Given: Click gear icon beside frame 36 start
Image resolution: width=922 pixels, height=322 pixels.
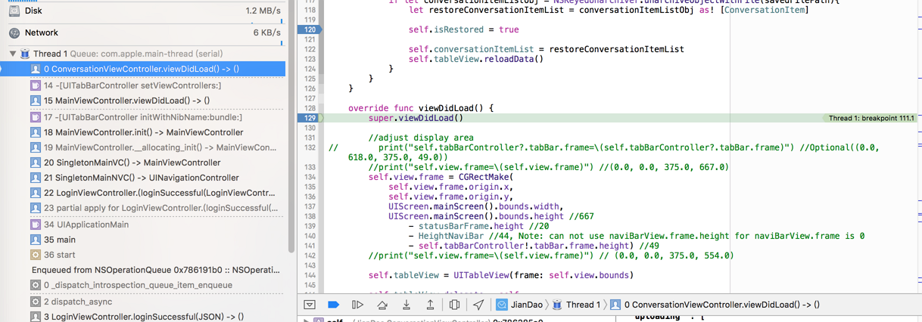Looking at the screenshot, I should pyautogui.click(x=36, y=255).
